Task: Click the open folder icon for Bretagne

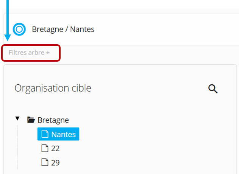Action: pyautogui.click(x=31, y=120)
